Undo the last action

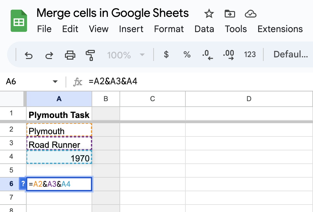(x=29, y=55)
